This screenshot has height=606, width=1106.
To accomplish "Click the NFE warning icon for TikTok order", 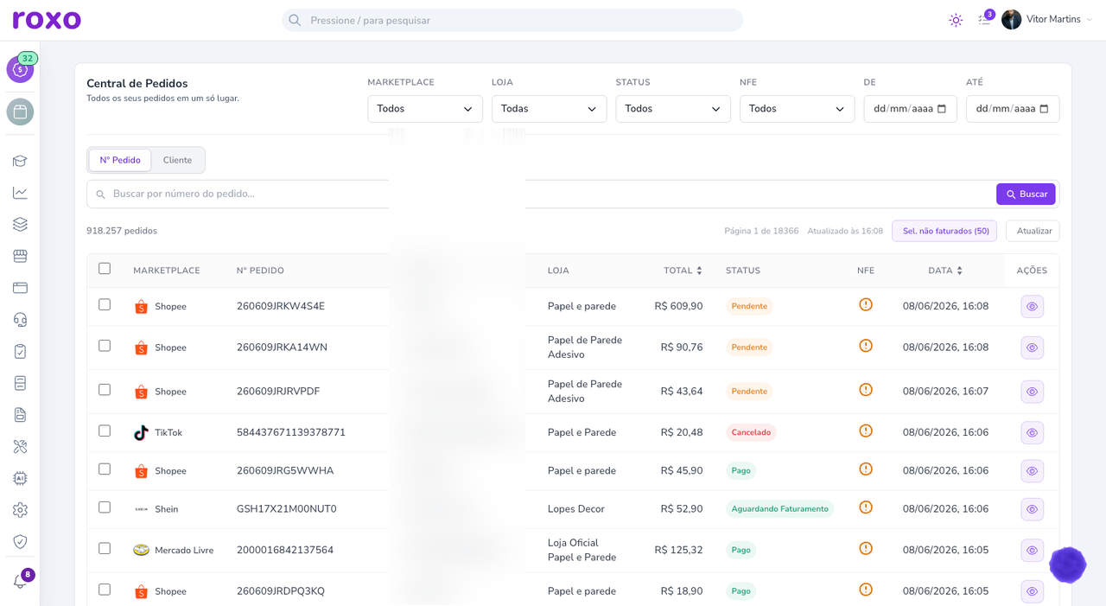I will (x=866, y=431).
